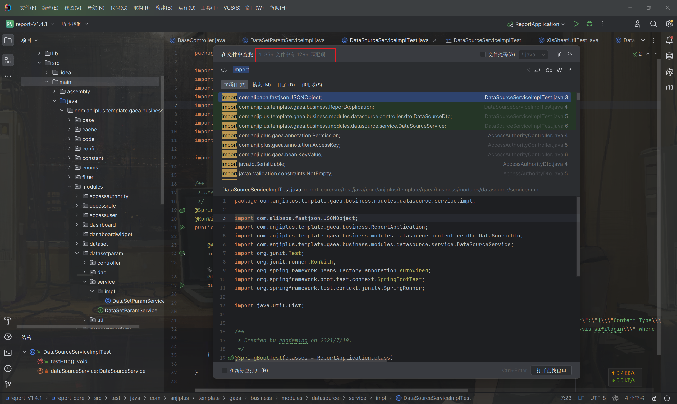Click run class gutter icon line 21
The image size is (677, 404).
[182, 227]
